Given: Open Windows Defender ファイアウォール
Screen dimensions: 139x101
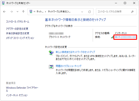Looking at the screenshot, I should [22, 89].
